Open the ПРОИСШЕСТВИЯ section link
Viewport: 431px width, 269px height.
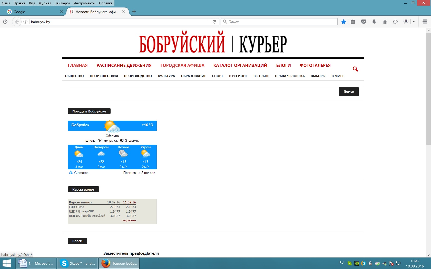tap(104, 76)
